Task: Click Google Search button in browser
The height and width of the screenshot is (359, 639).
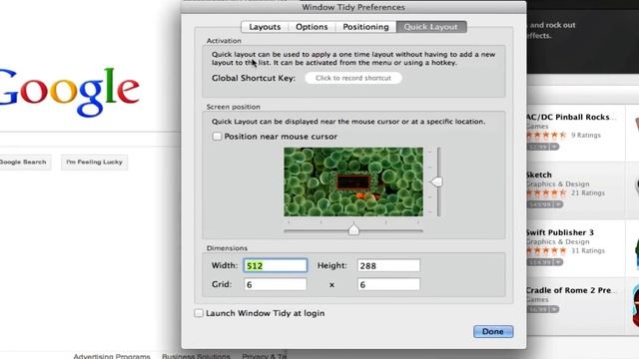Action: coord(24,162)
